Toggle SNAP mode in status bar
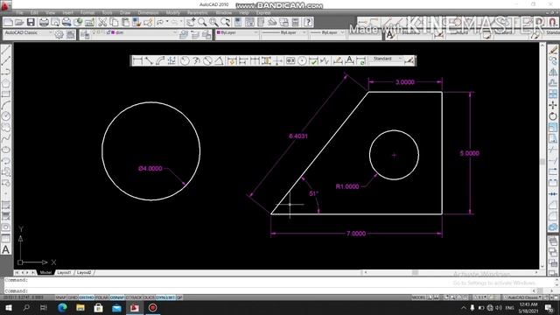The width and height of the screenshot is (560, 315). click(x=60, y=297)
